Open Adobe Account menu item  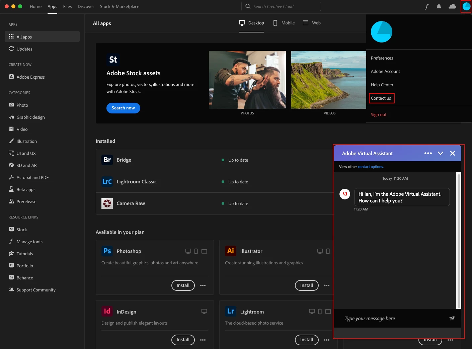click(385, 71)
